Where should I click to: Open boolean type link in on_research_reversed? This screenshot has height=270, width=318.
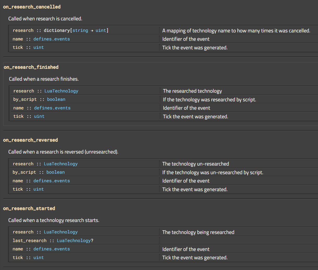tap(55, 172)
